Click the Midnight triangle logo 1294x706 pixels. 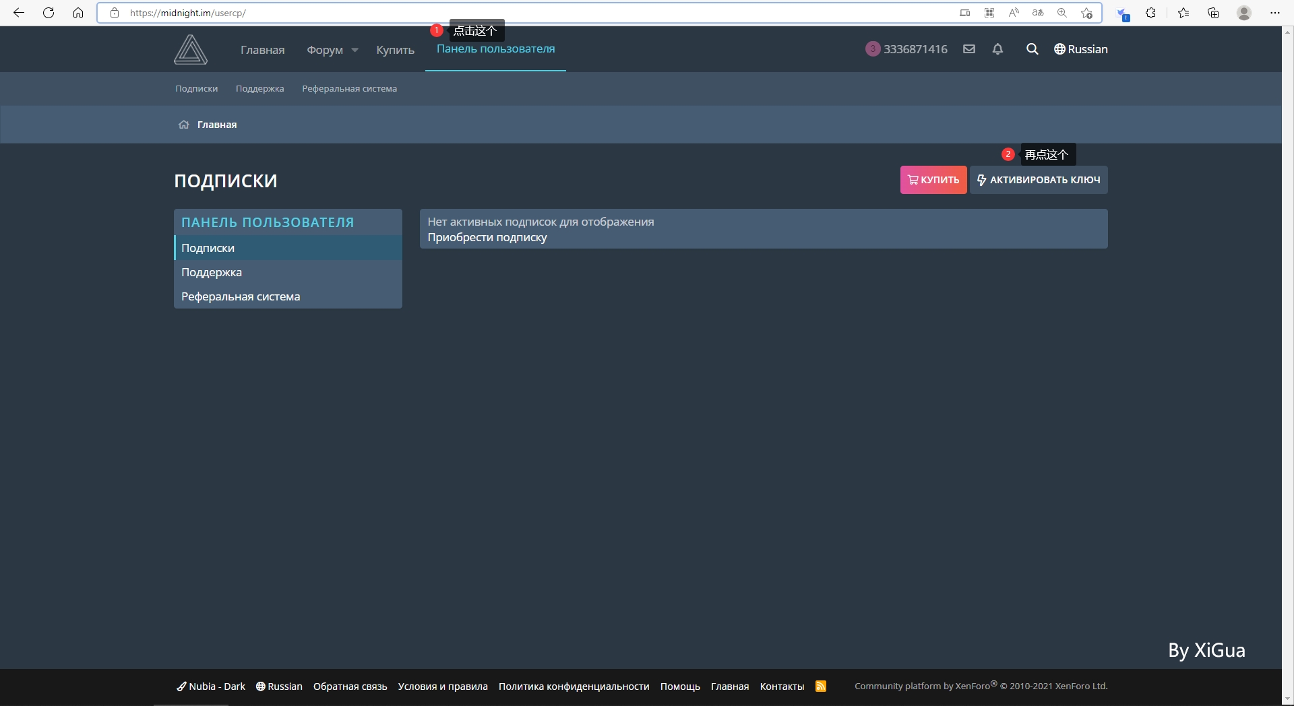[191, 50]
